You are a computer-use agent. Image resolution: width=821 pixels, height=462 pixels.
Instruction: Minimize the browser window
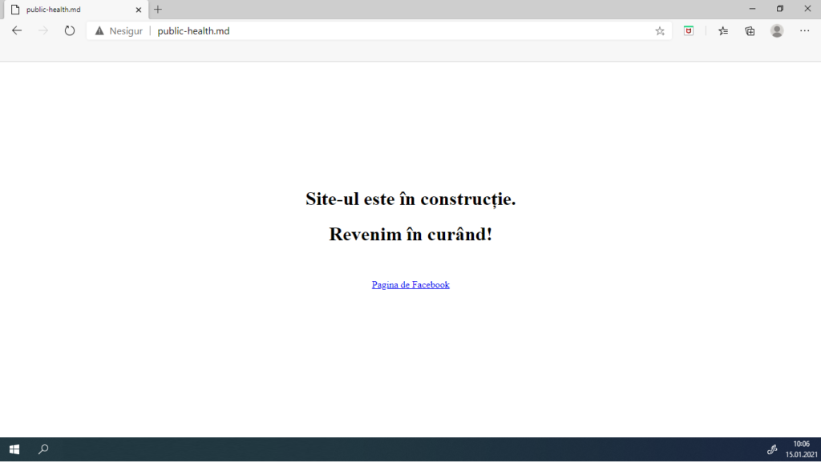752,9
